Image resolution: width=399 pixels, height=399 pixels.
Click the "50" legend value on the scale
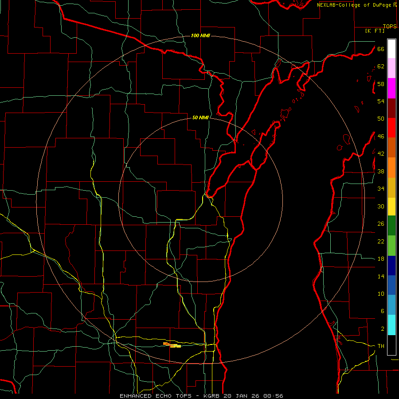click(x=381, y=119)
